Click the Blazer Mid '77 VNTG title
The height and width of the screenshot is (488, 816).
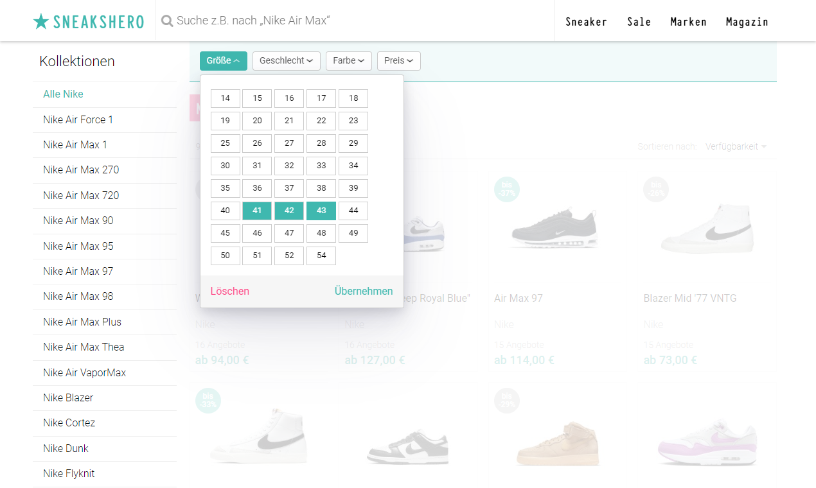(690, 299)
